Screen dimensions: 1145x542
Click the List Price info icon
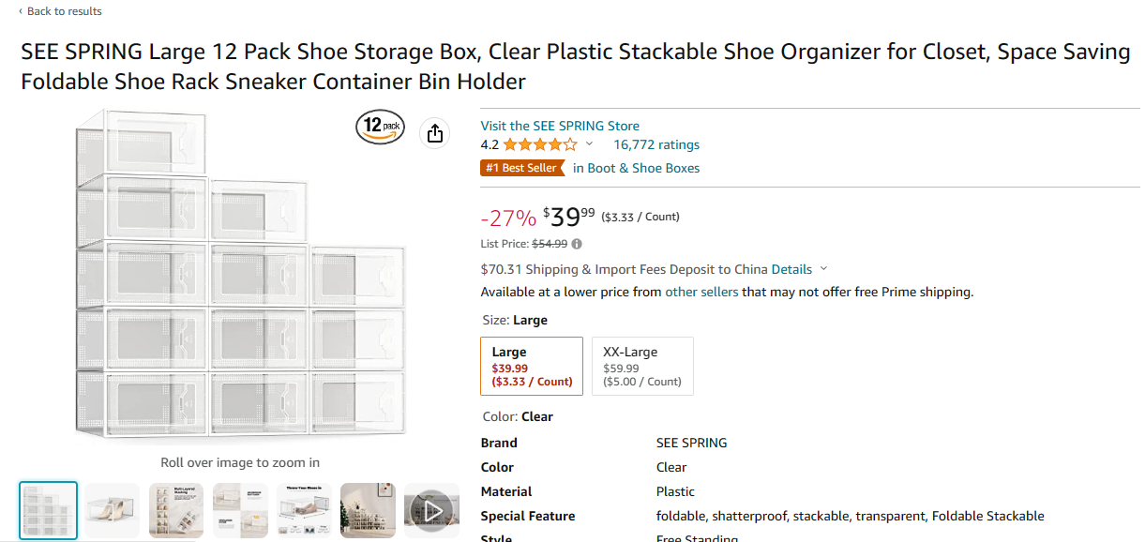[x=577, y=244]
